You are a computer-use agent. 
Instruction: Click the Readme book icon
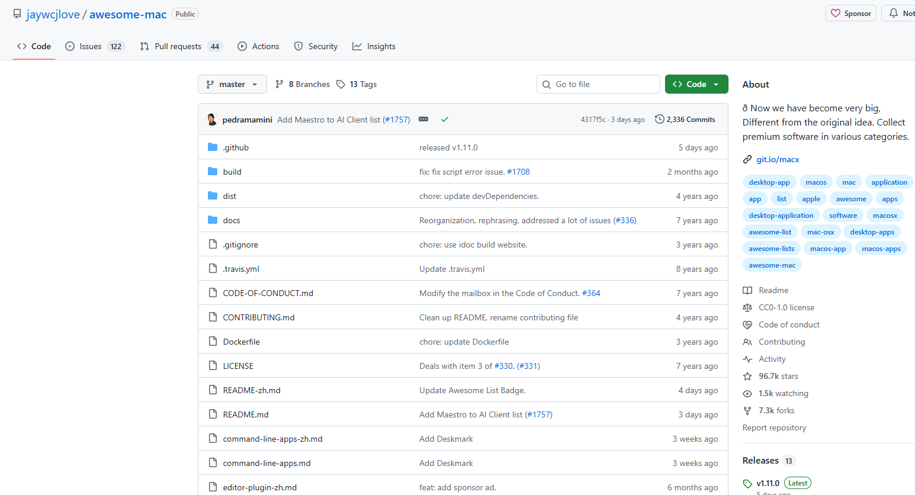(747, 290)
